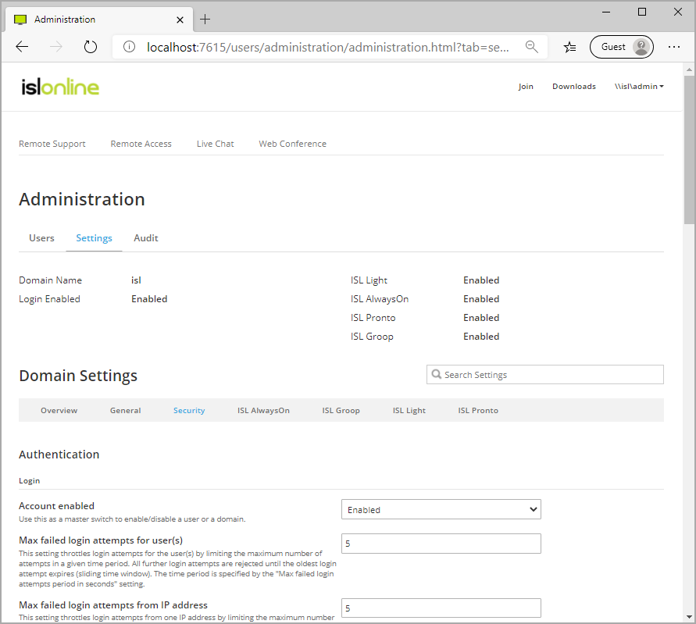The image size is (696, 624).
Task: Switch to the Users tab
Action: tap(41, 238)
